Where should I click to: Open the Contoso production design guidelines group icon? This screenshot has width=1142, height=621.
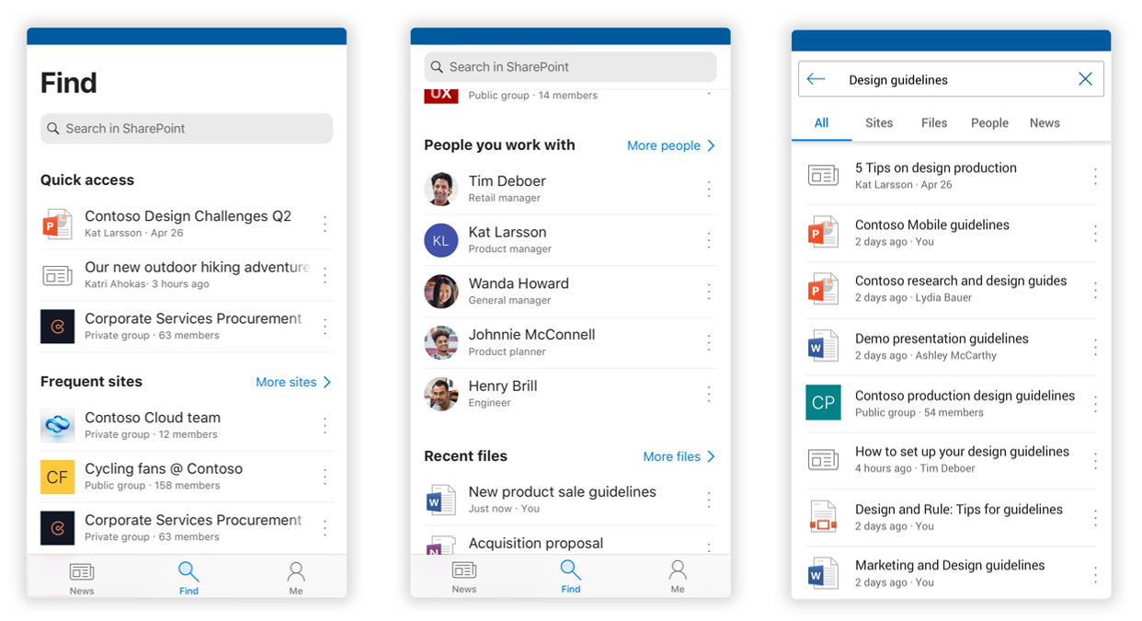pos(823,401)
